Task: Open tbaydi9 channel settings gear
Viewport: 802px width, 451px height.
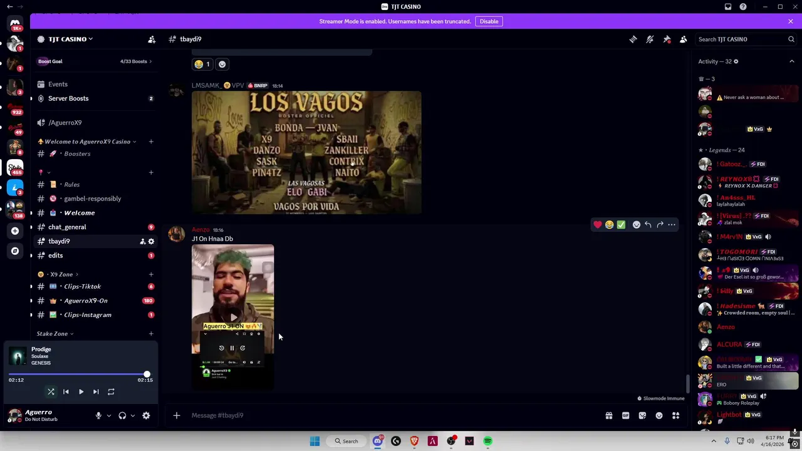Action: [x=151, y=241]
